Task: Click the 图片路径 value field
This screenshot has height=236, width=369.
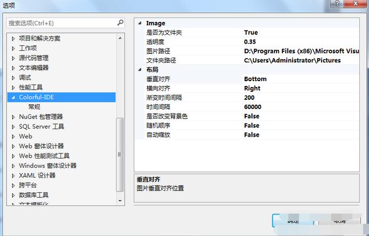Action: [301, 51]
